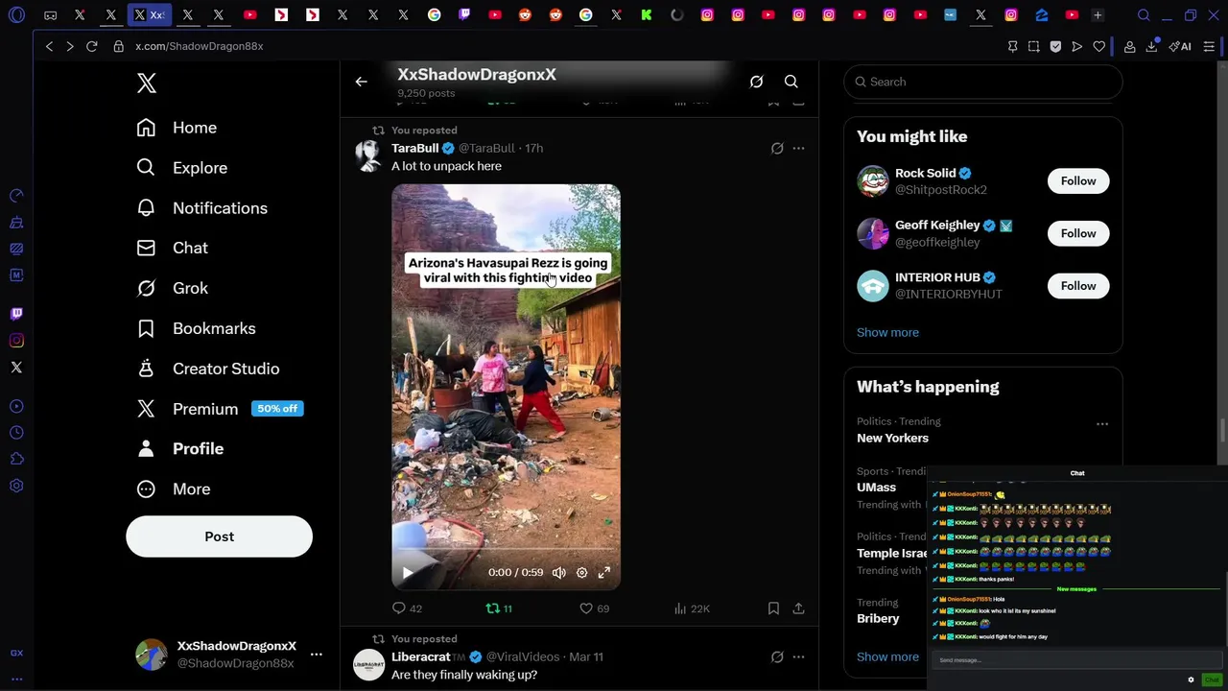Follow INTERIOR HUB
This screenshot has width=1228, height=691.
[1077, 286]
